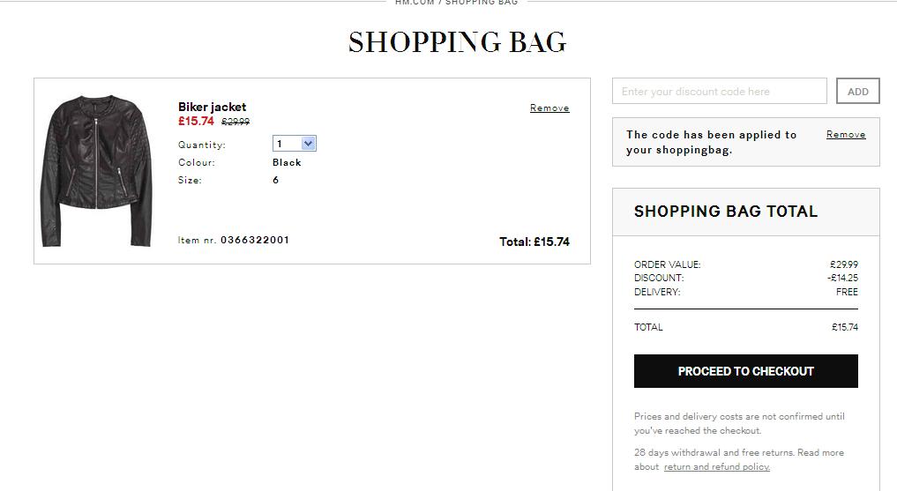Click the struck-through original price £29.99
The height and width of the screenshot is (491, 897).
[235, 122]
